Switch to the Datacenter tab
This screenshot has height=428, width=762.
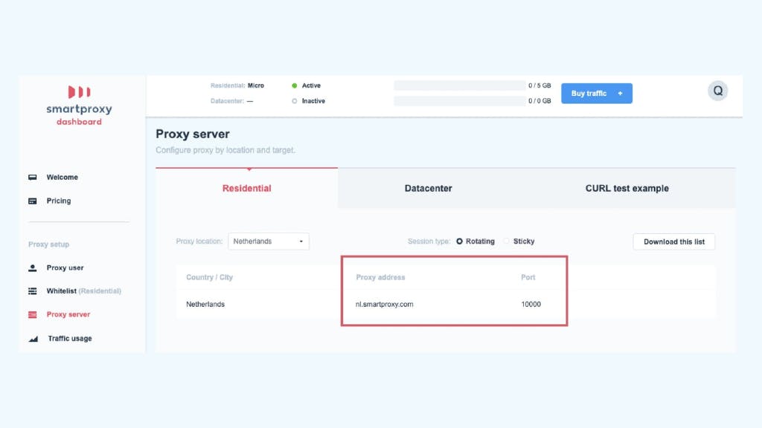coord(428,188)
